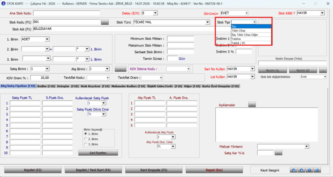Go to previous record in Kayıt Gezgini

coord(301,170)
